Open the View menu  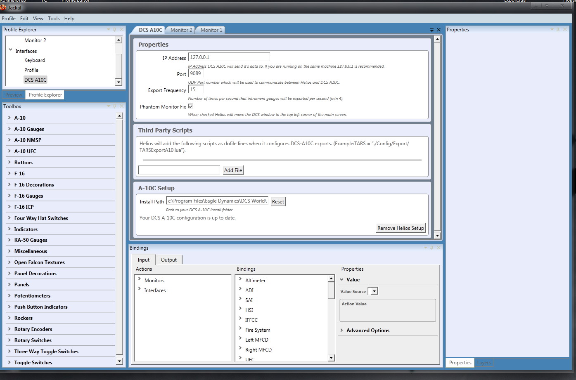pyautogui.click(x=38, y=19)
